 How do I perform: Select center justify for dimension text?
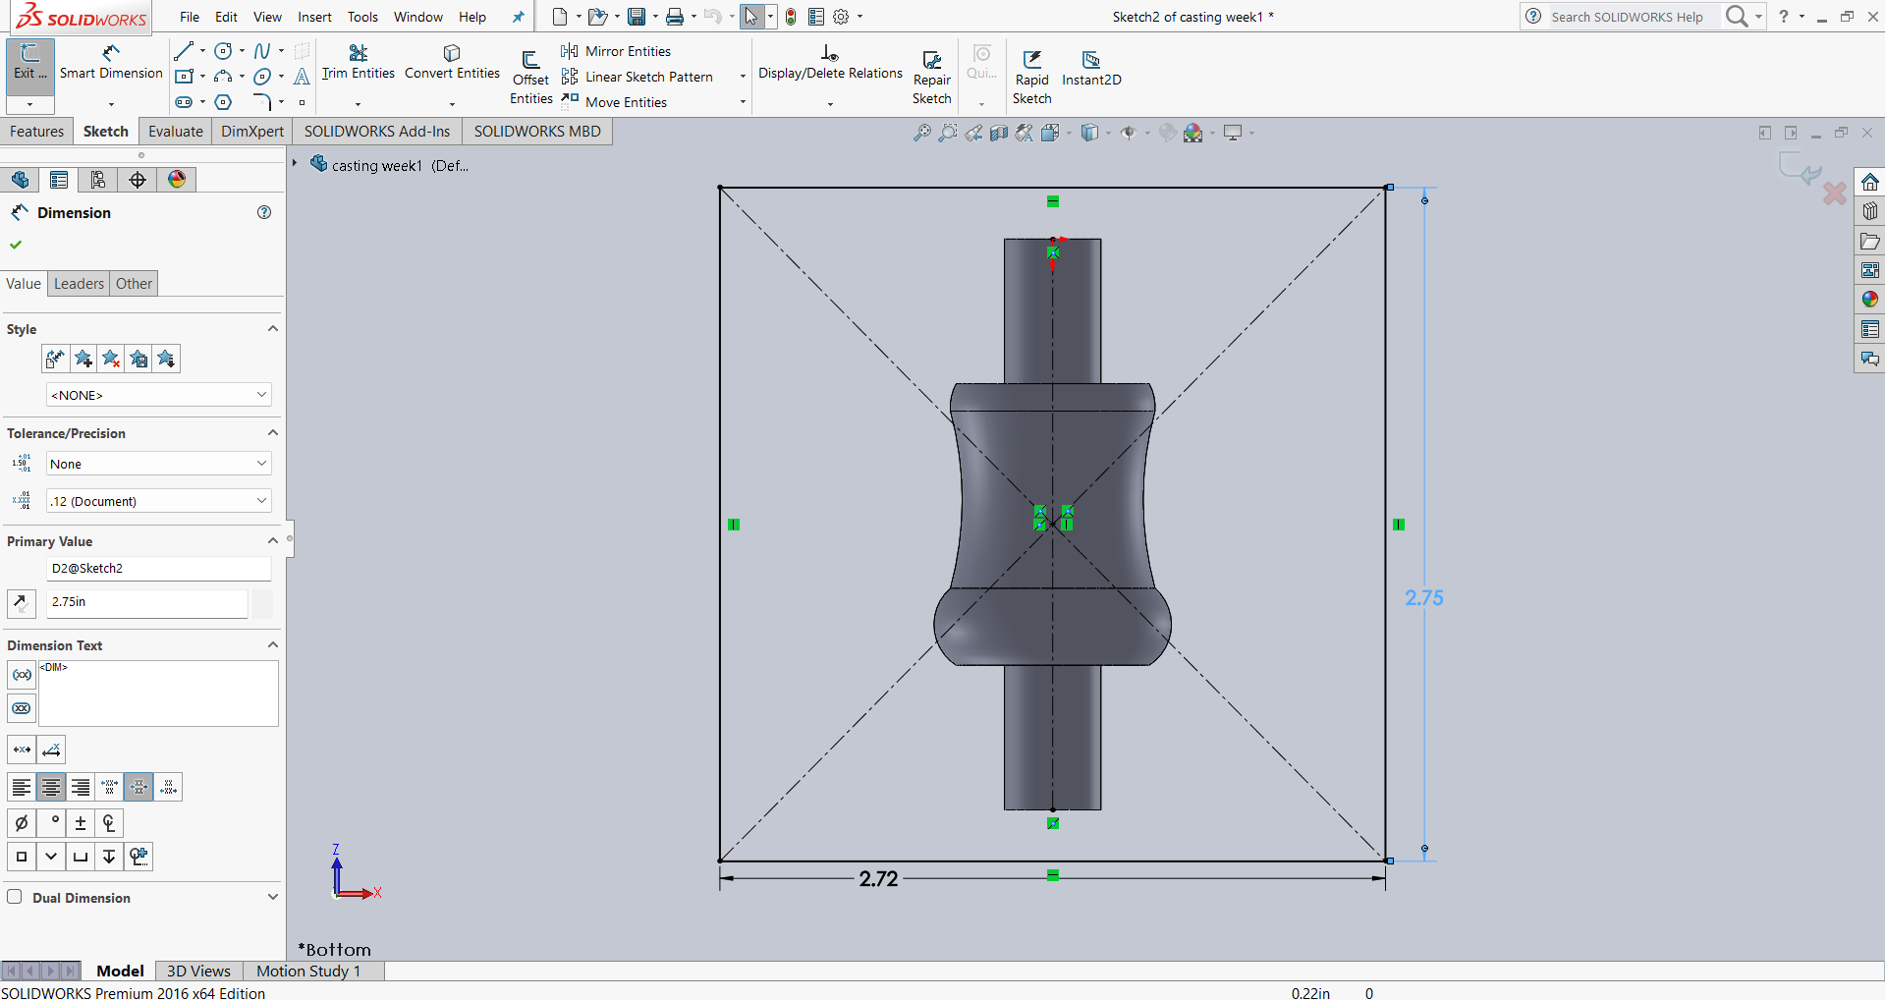[x=51, y=788]
